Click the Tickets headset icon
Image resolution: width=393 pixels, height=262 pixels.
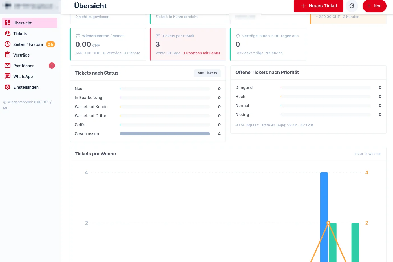tap(8, 33)
